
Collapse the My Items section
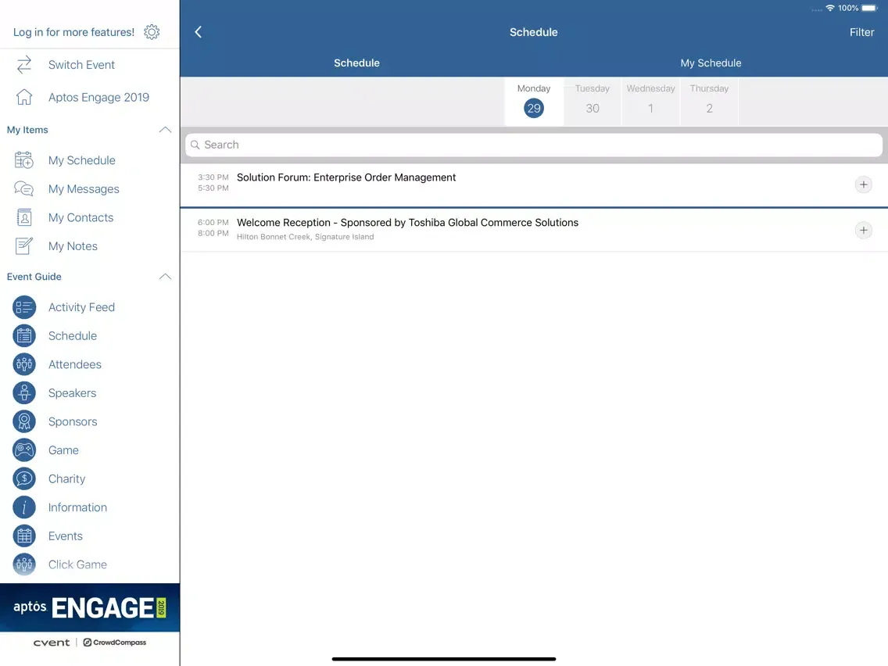click(165, 130)
